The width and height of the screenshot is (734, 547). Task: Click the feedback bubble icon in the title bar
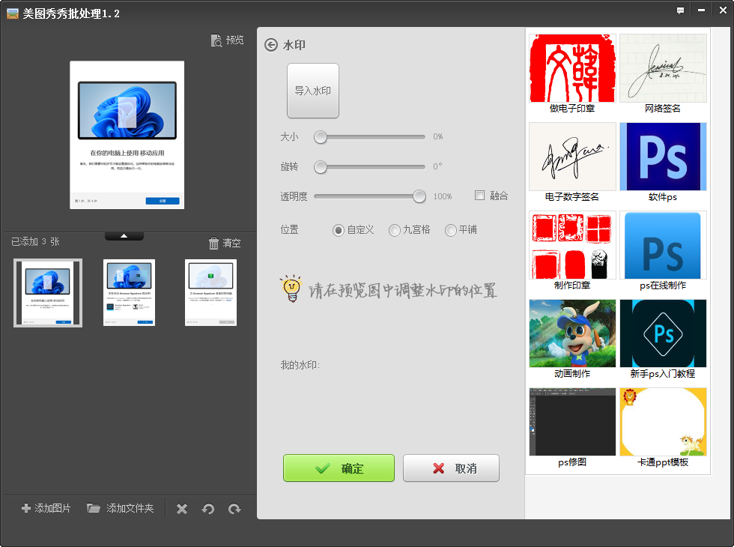coord(680,10)
